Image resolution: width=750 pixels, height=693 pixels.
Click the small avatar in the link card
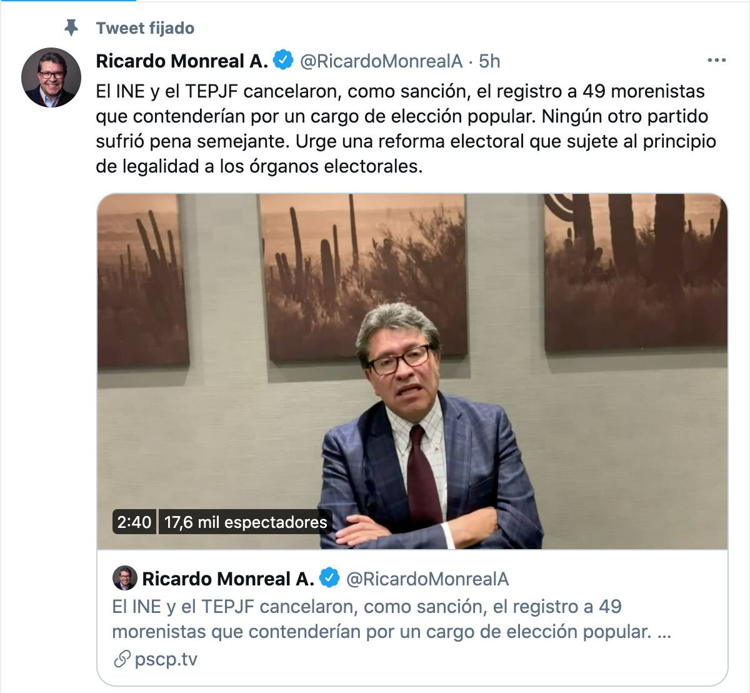pyautogui.click(x=124, y=579)
